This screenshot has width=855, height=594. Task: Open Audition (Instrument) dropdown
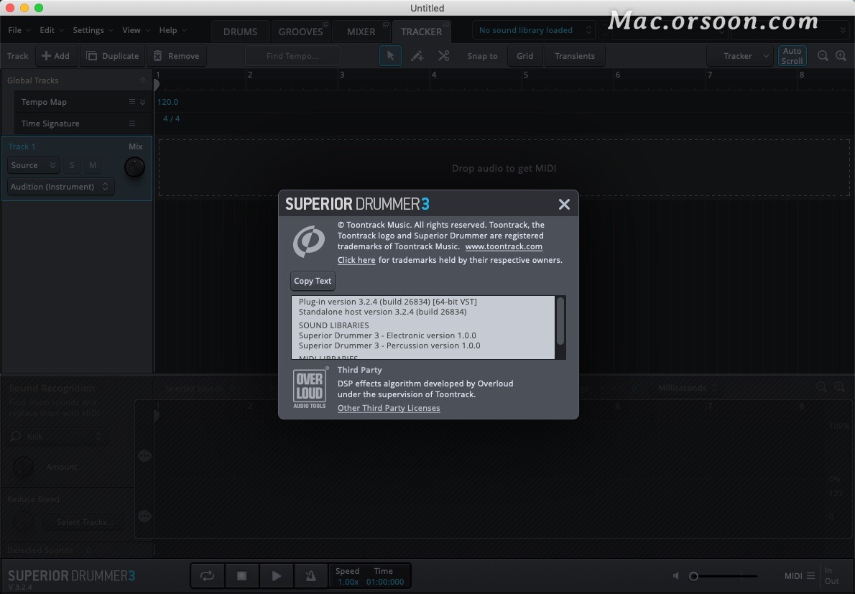[60, 186]
